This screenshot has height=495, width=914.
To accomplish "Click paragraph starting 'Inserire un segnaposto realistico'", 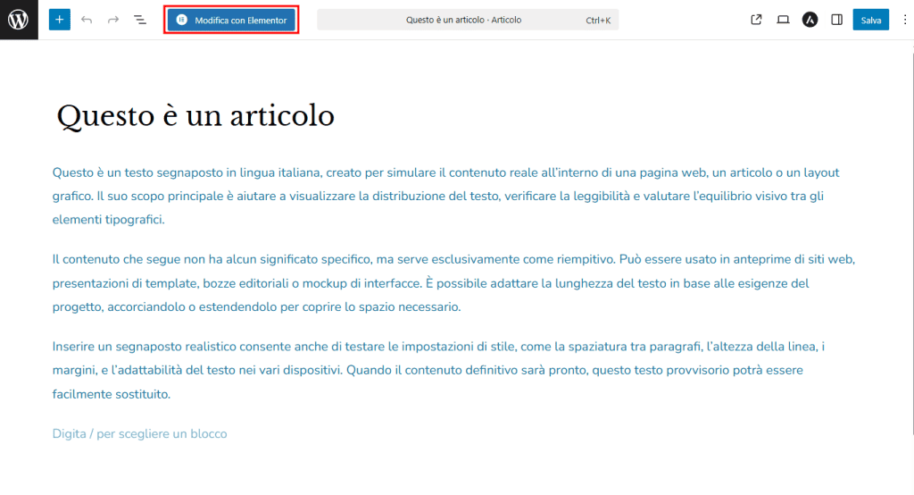I will coord(438,370).
